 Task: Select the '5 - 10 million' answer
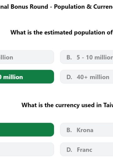coord(87,57)
